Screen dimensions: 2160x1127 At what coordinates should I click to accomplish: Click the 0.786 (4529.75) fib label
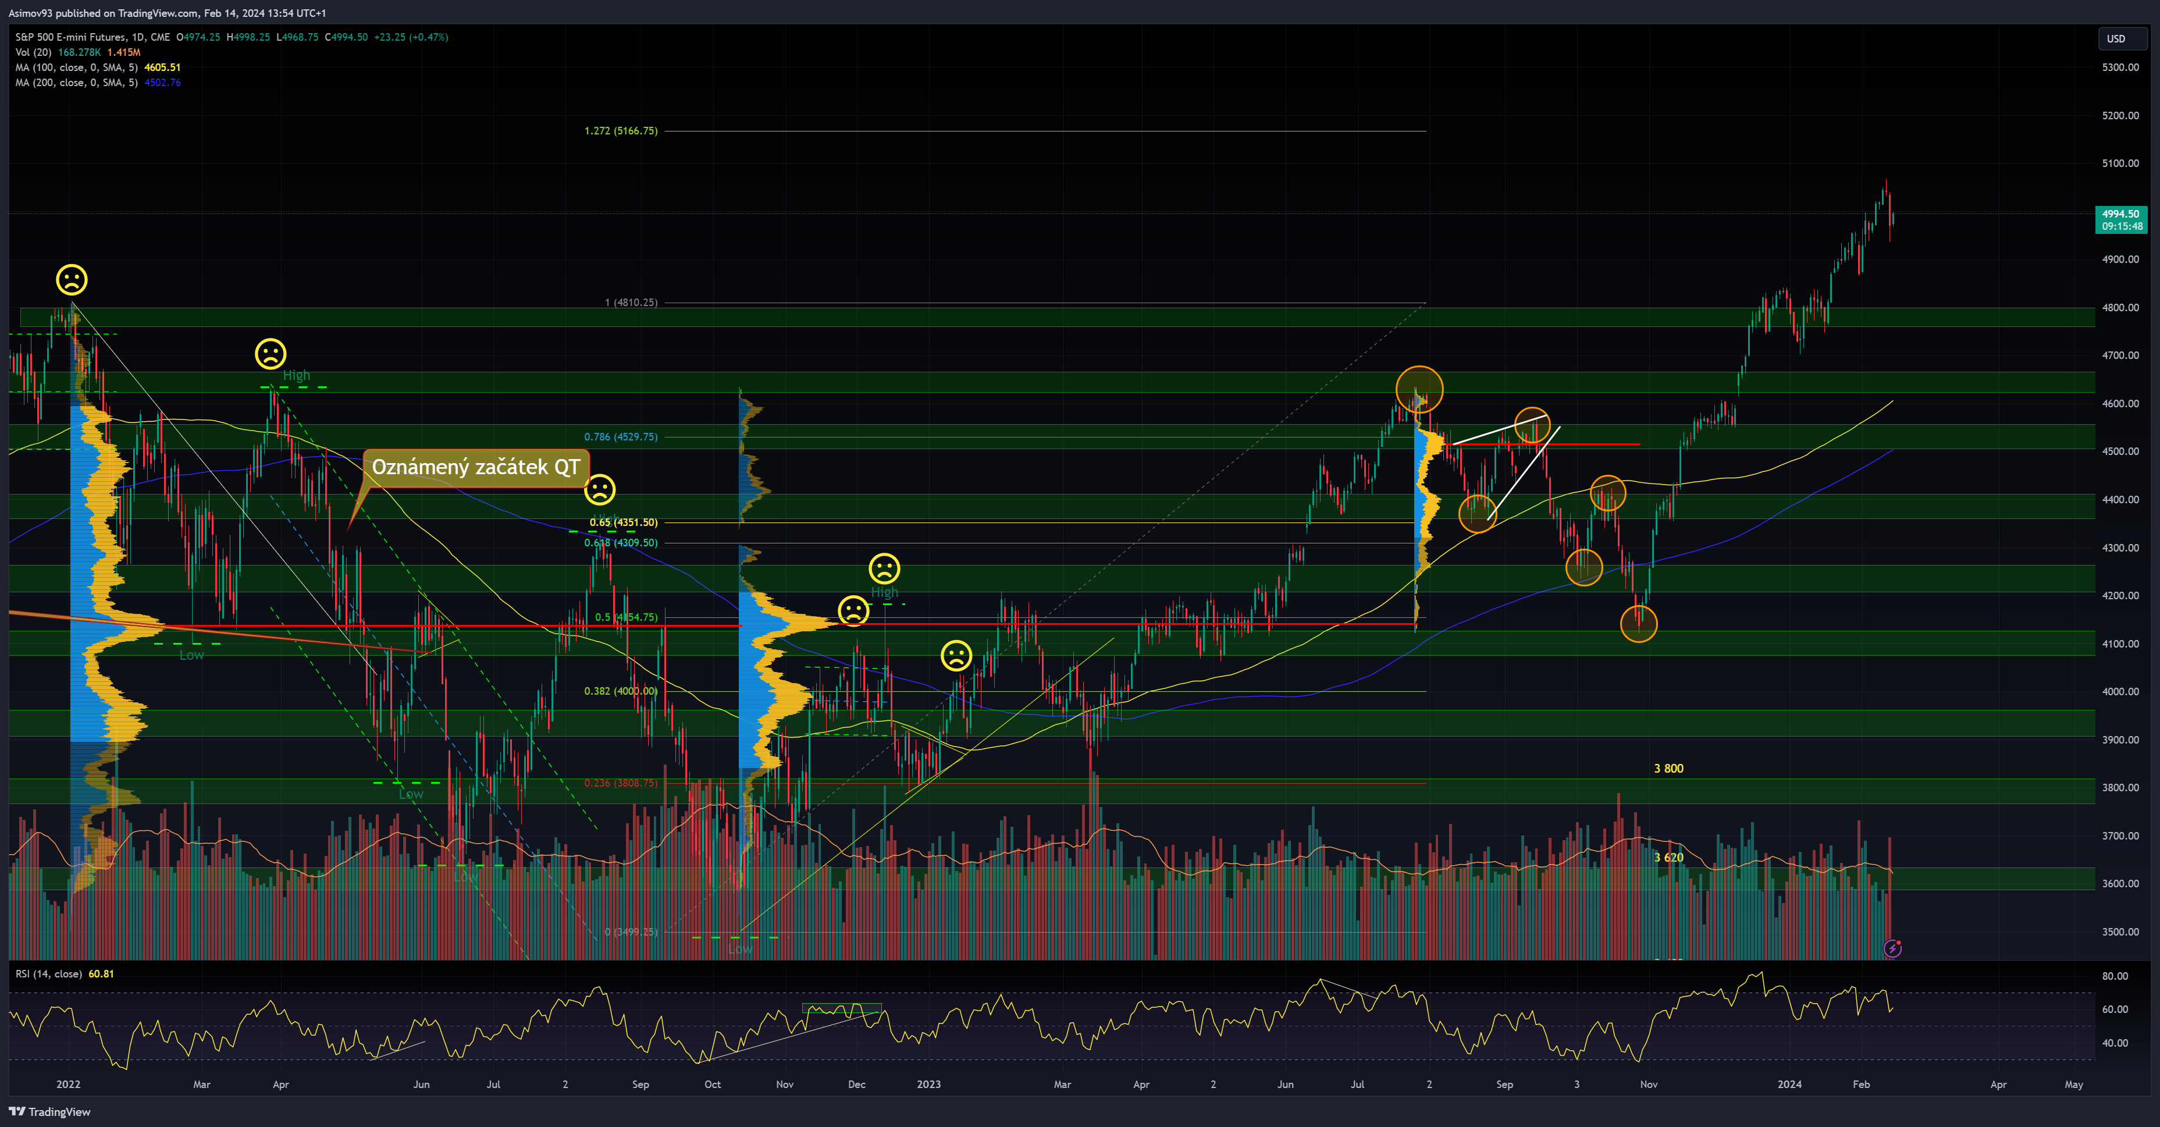(x=621, y=437)
